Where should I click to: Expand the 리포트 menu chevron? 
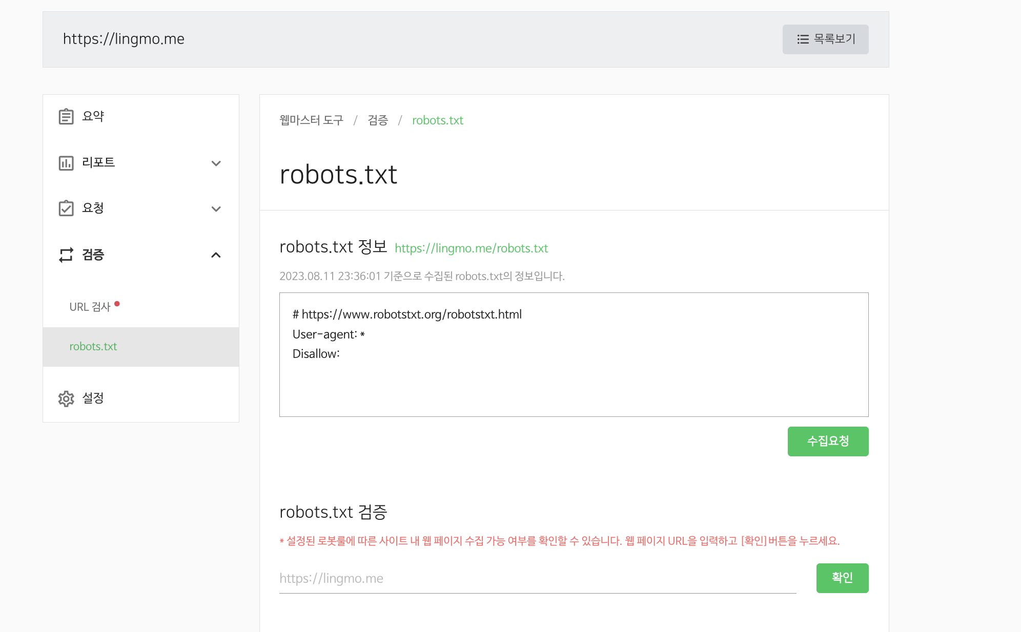(216, 163)
